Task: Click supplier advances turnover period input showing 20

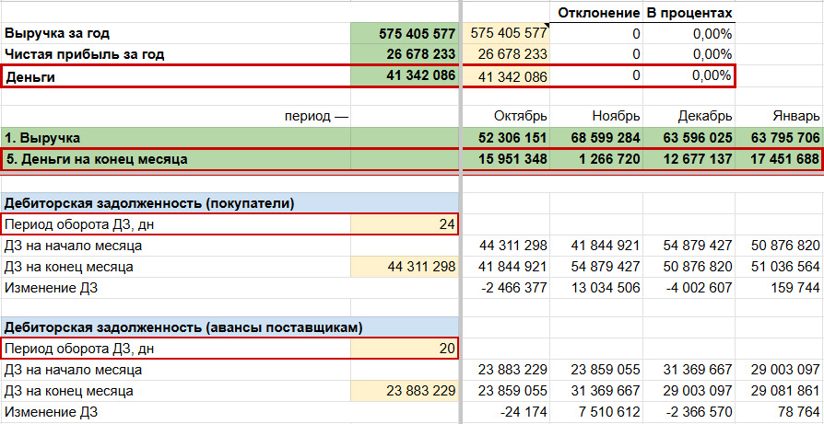Action: click(404, 348)
